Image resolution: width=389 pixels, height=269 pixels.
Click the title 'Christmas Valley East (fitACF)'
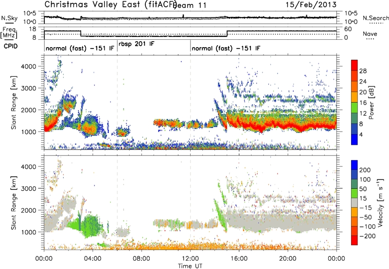[x=110, y=4]
